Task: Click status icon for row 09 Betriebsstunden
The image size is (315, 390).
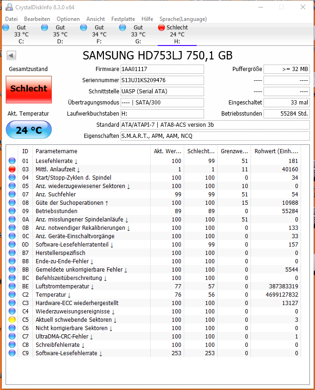Action: [x=12, y=211]
